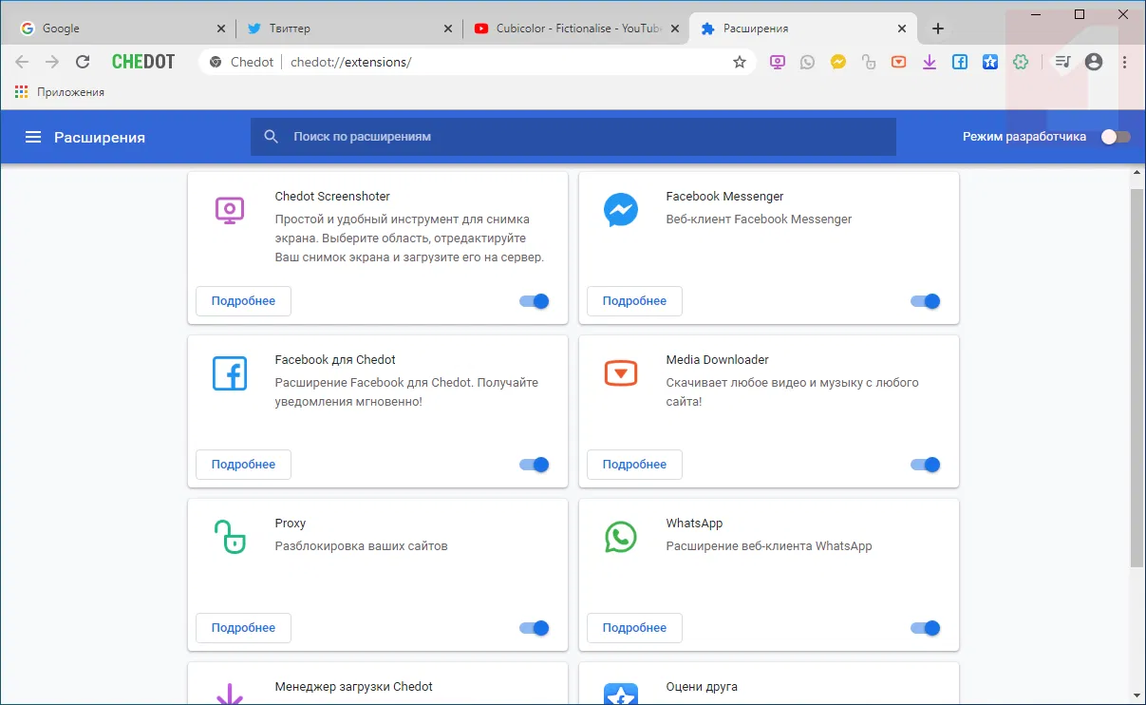
Task: Close the Твиттер tab
Action: pyautogui.click(x=449, y=29)
